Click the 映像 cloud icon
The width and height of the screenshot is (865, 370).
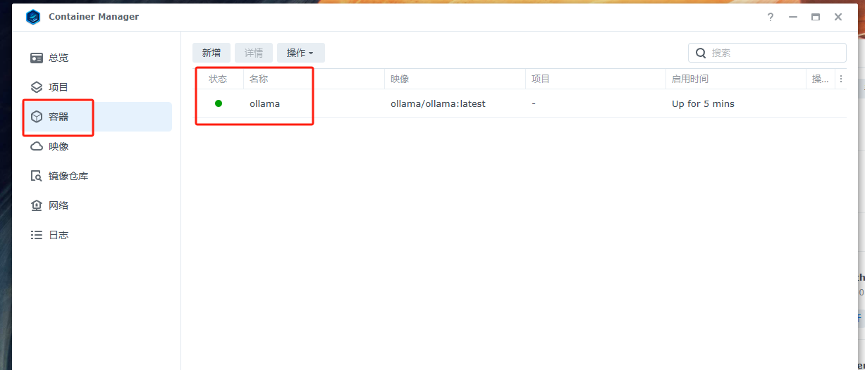(x=37, y=146)
